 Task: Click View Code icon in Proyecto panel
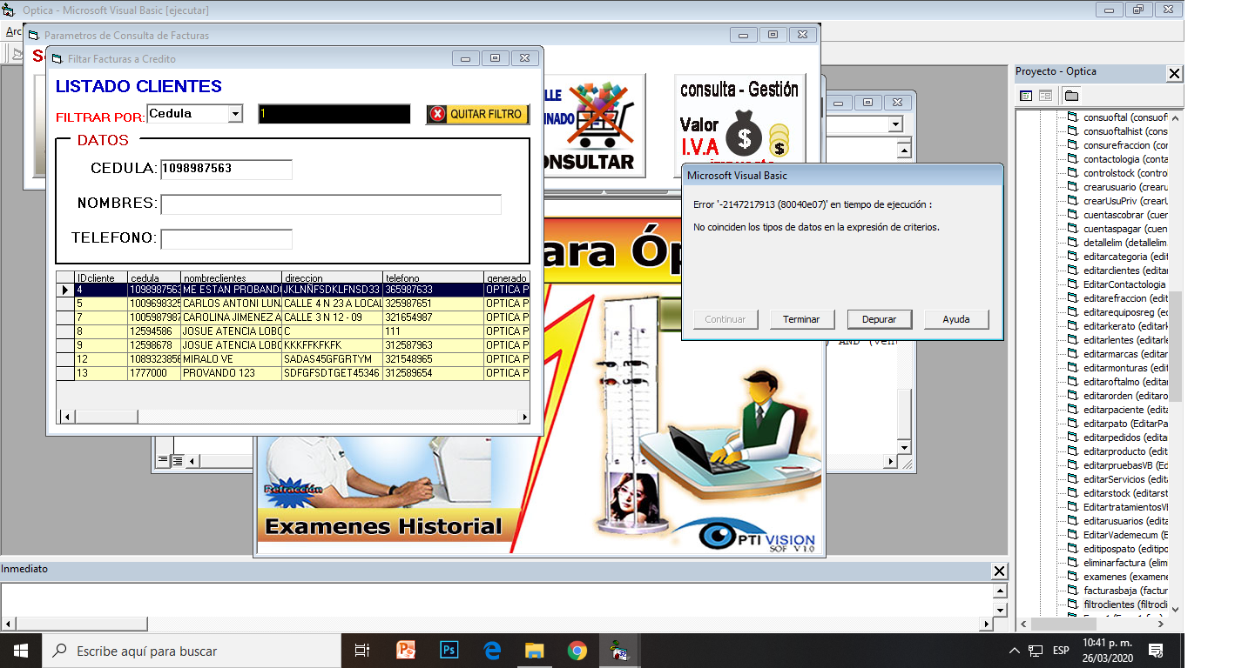click(1026, 96)
